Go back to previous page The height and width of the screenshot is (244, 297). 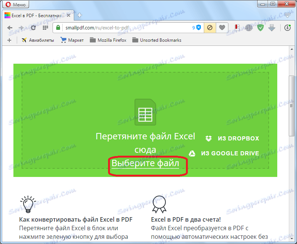[10, 28]
